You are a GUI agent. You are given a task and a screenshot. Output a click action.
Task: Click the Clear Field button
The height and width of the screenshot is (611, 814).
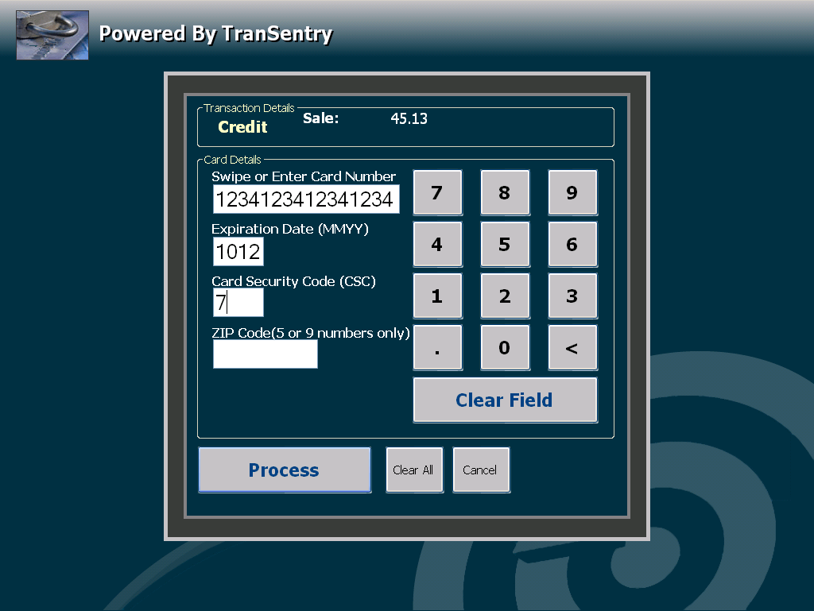click(x=505, y=400)
